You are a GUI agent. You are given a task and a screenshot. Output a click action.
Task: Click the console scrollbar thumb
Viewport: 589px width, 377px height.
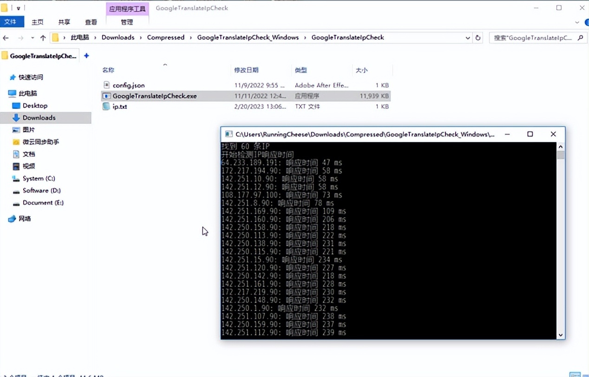click(x=560, y=155)
